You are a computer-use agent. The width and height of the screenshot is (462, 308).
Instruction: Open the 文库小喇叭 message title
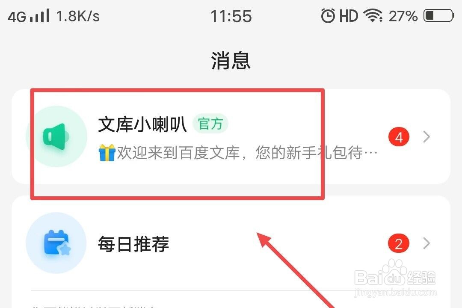[x=142, y=124]
